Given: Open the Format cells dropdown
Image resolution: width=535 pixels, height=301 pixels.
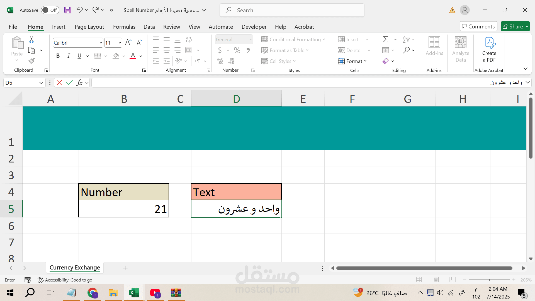Looking at the screenshot, I should [352, 61].
